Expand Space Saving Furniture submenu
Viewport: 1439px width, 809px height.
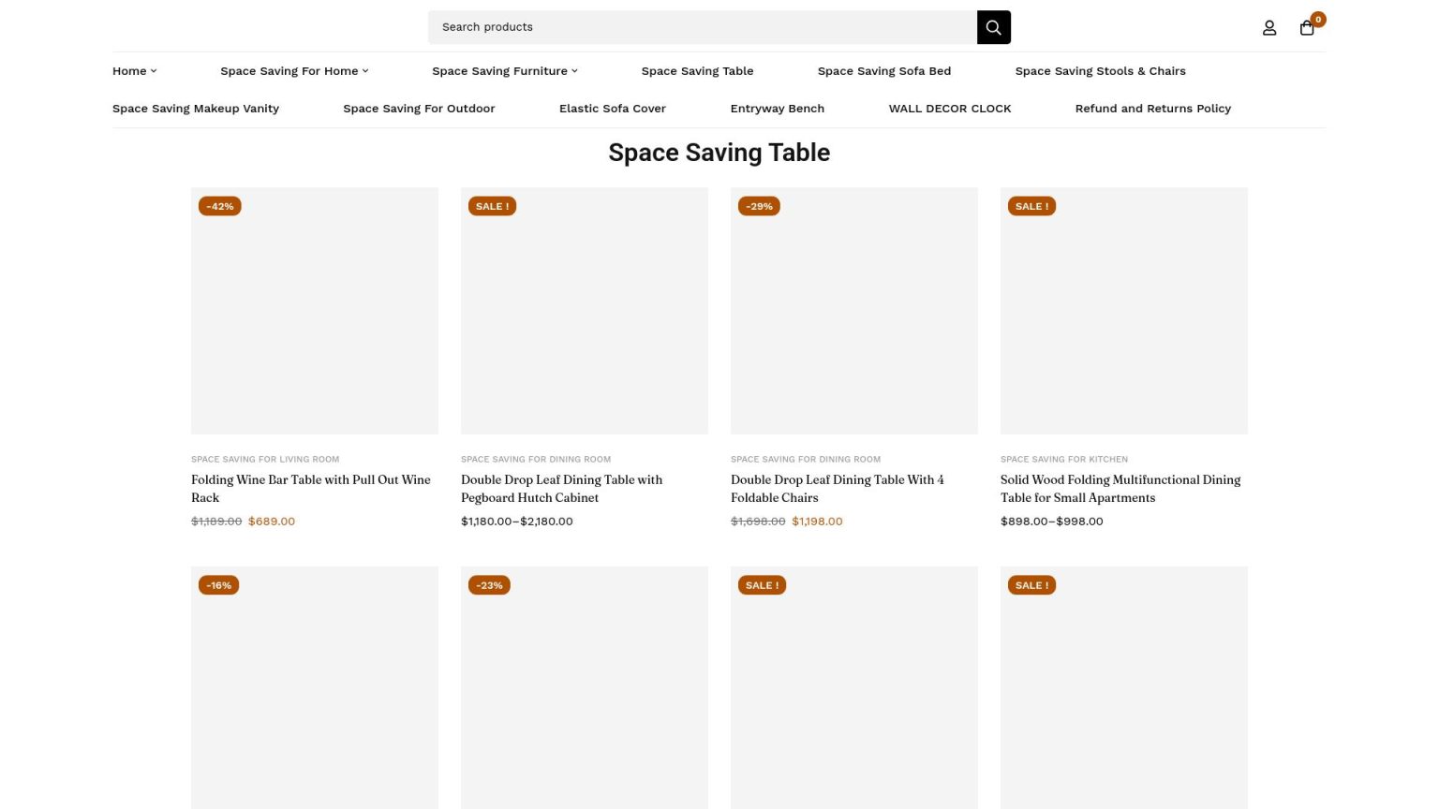(504, 71)
